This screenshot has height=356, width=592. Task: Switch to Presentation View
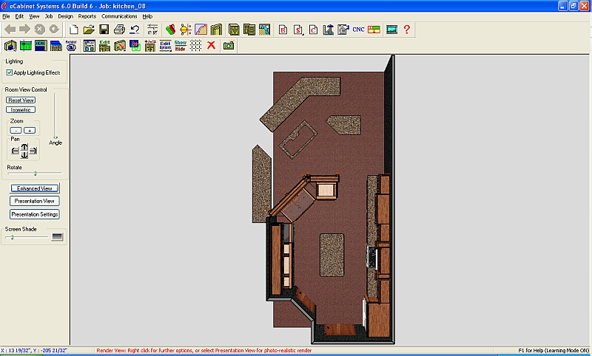coord(35,201)
